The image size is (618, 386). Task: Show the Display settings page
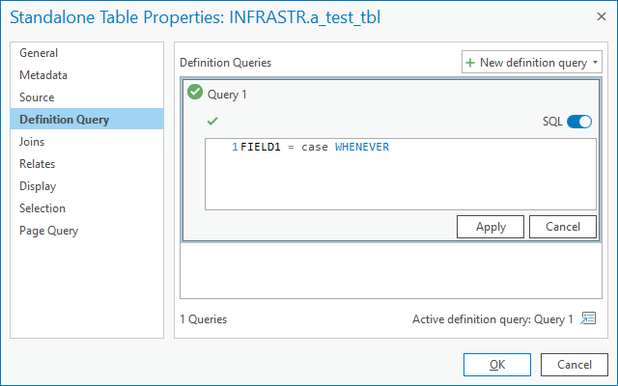tap(38, 186)
